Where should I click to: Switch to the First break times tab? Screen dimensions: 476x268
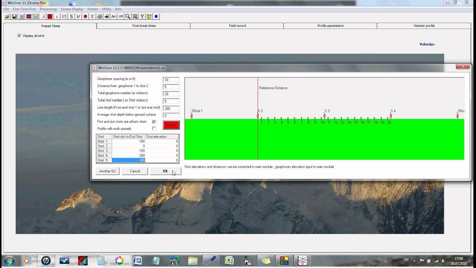144,26
